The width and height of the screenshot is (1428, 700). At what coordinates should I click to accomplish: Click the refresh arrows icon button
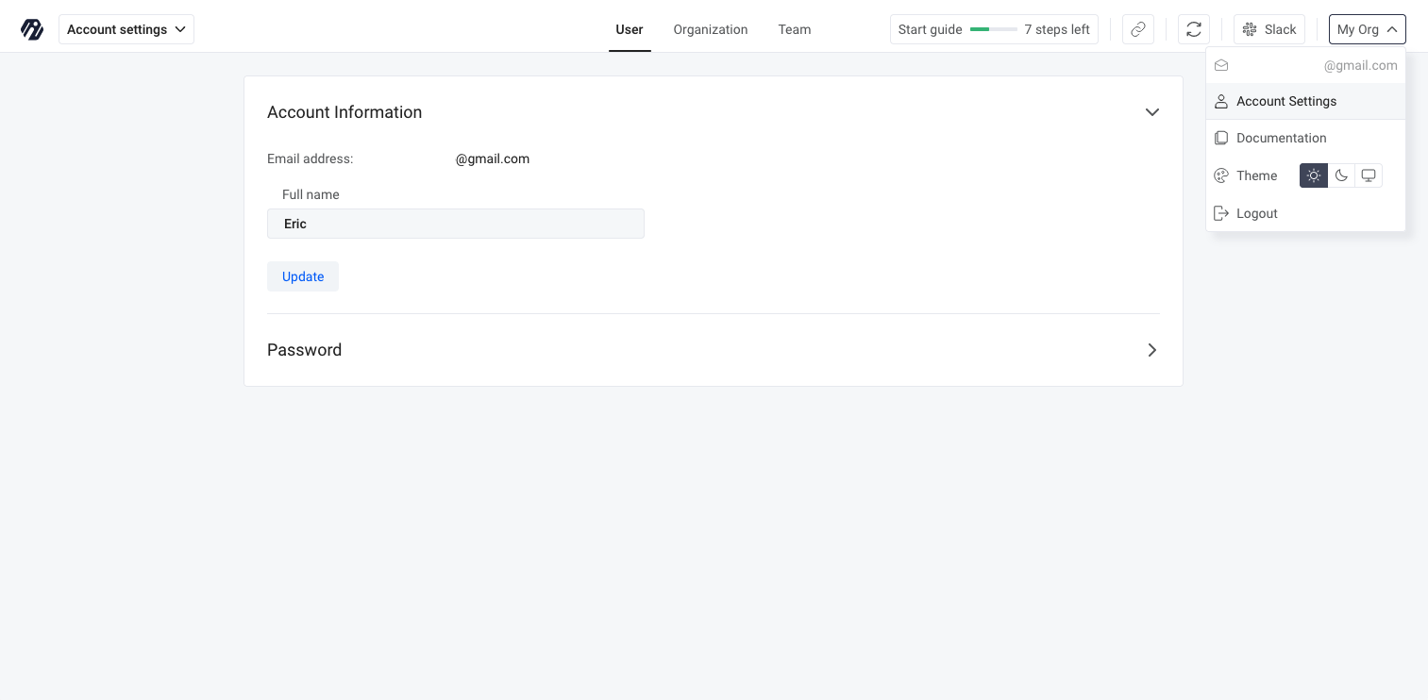[x=1194, y=29]
